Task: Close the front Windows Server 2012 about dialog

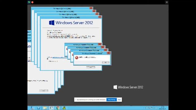Action: 100,17
